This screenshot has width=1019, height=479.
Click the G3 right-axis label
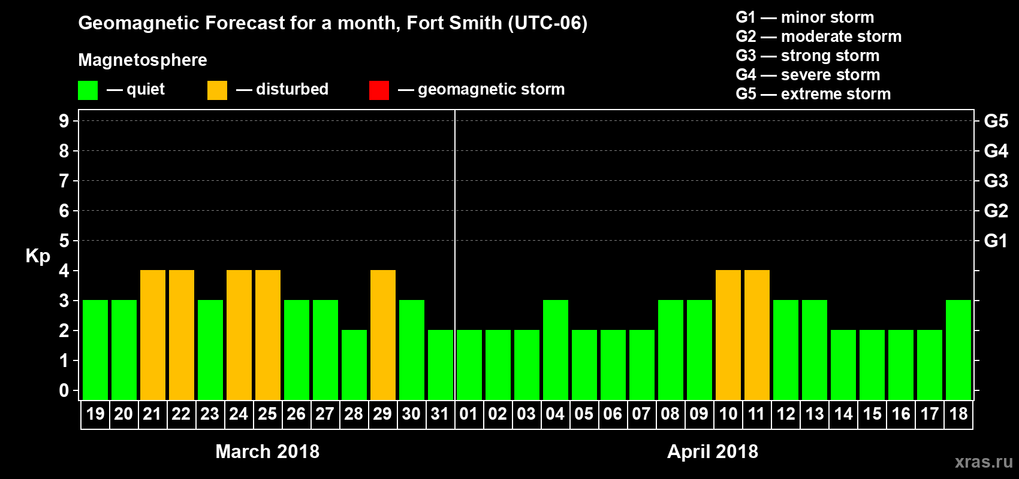996,181
